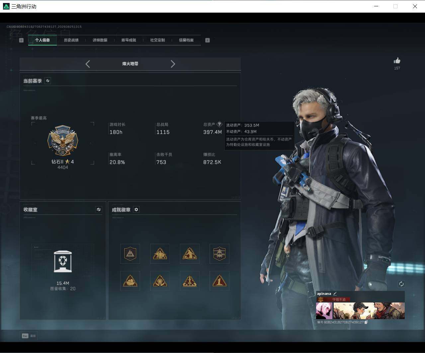
Task: Select the lion crest triangle badge
Action: pos(160,281)
